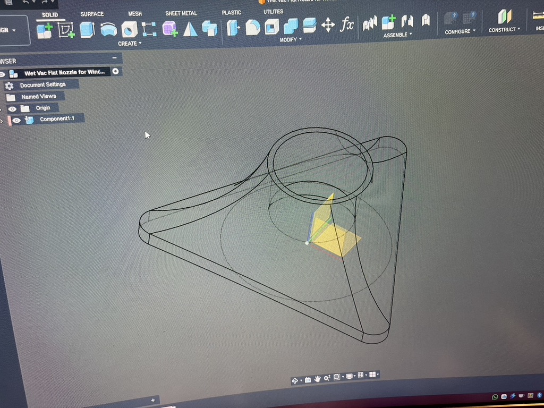Expand the MODIFY dropdown menu
The height and width of the screenshot is (408, 544).
pos(291,40)
